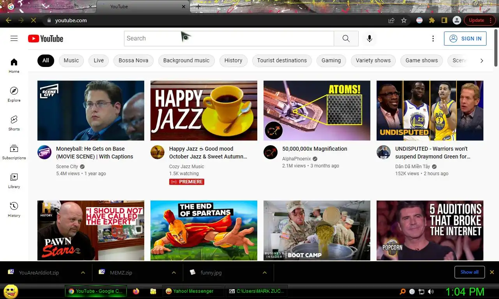Viewport: 499px width, 299px height.
Task: Select the Game shows filter chip
Action: pos(421,60)
